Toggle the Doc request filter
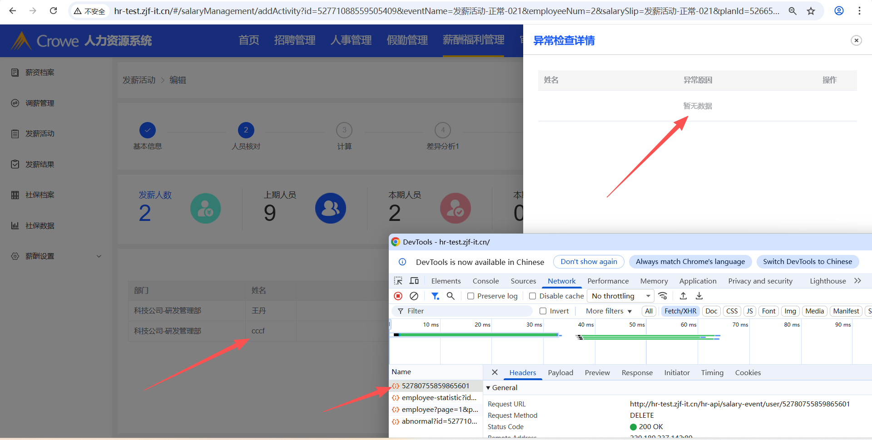The image size is (872, 440). click(x=712, y=311)
